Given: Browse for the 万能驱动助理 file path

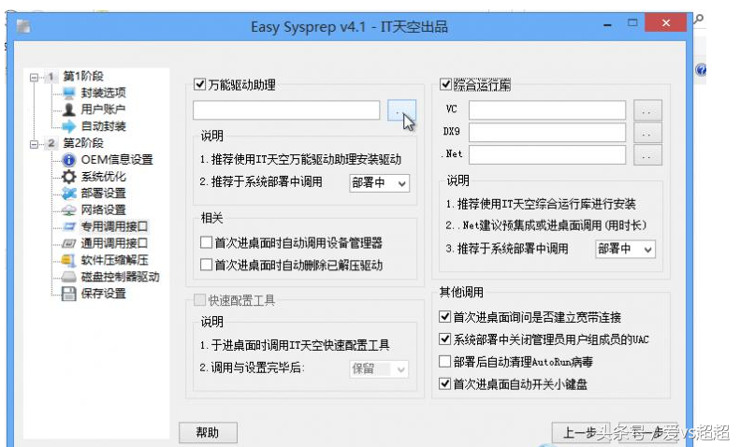Looking at the screenshot, I should click(x=401, y=109).
